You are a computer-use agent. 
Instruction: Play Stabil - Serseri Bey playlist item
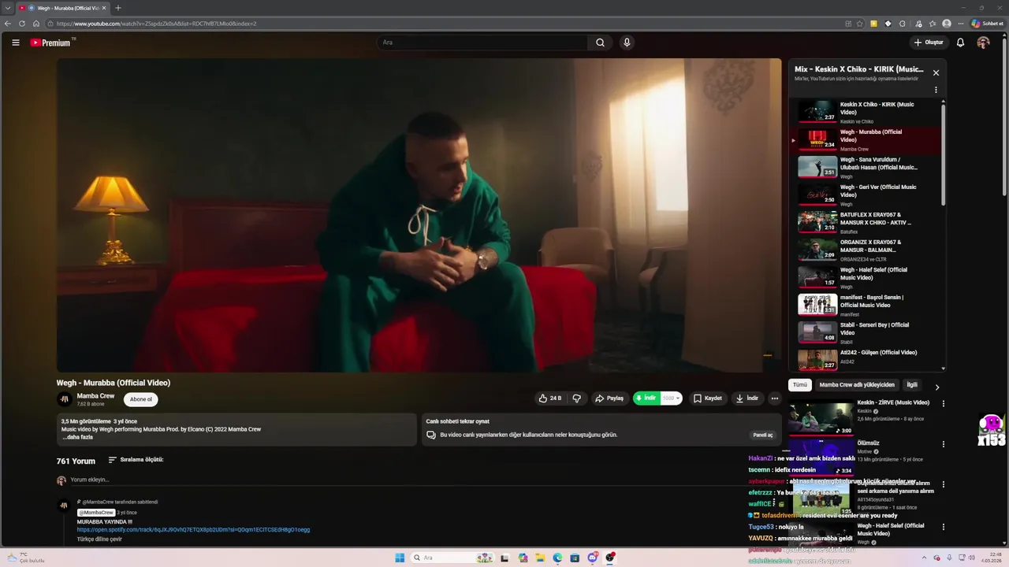(x=866, y=332)
